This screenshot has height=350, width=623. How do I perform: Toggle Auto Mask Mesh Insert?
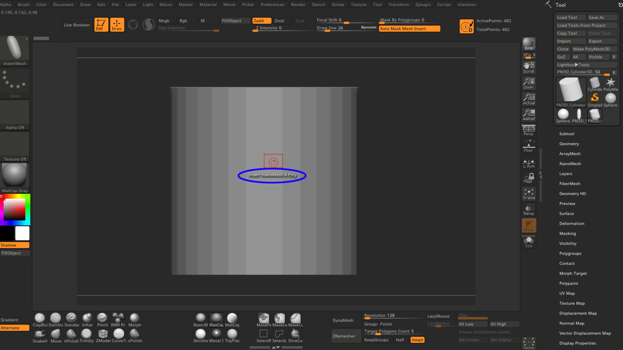[x=409, y=29]
